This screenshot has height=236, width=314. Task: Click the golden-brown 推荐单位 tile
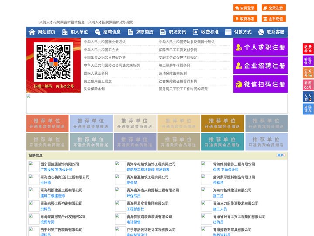[223, 123]
